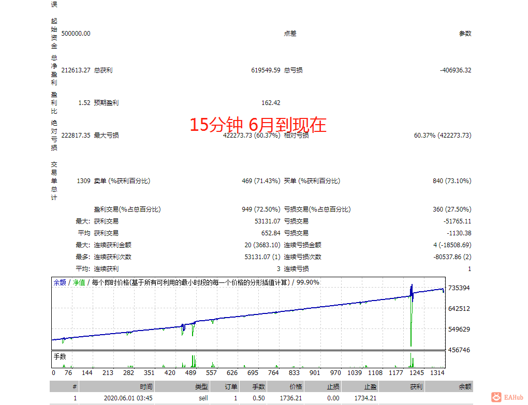The height and width of the screenshot is (405, 528).
Task: Click the 735394 axis value label
Action: click(x=460, y=287)
